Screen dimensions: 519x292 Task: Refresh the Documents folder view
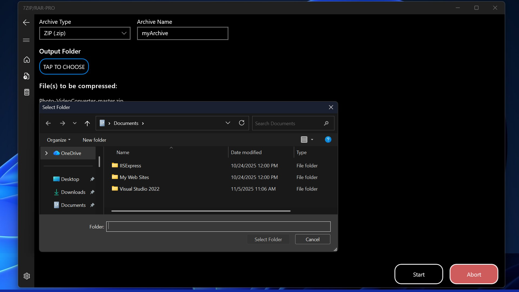241,123
